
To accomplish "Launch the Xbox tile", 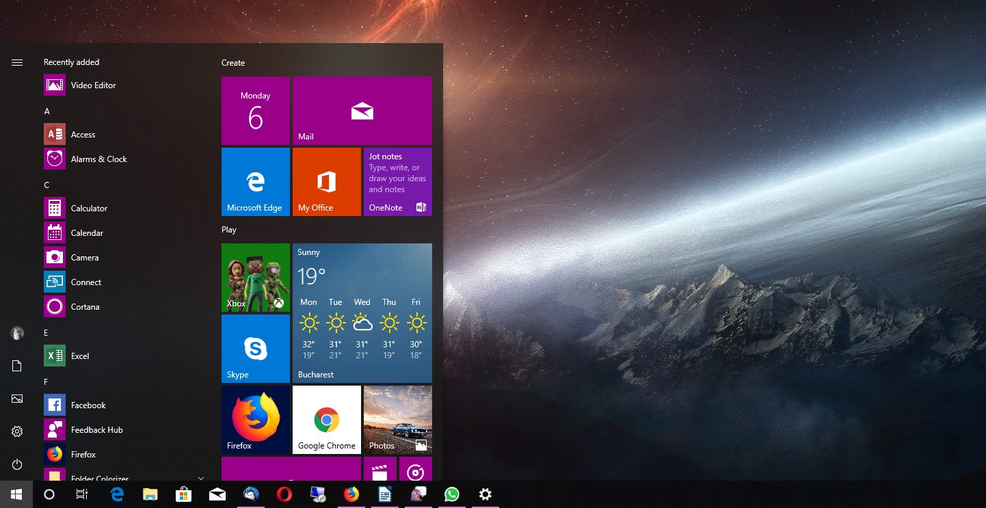I will pyautogui.click(x=256, y=278).
